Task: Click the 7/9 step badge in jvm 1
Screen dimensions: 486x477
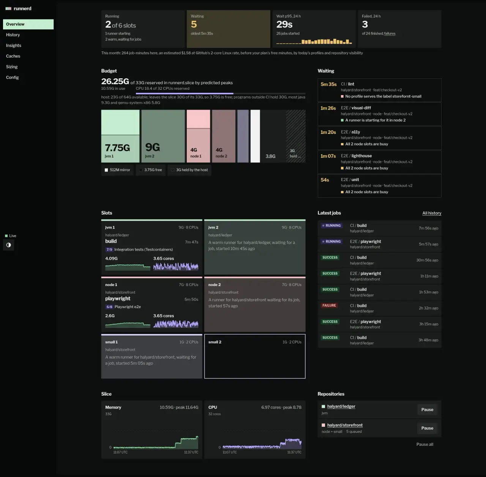Action: point(109,250)
